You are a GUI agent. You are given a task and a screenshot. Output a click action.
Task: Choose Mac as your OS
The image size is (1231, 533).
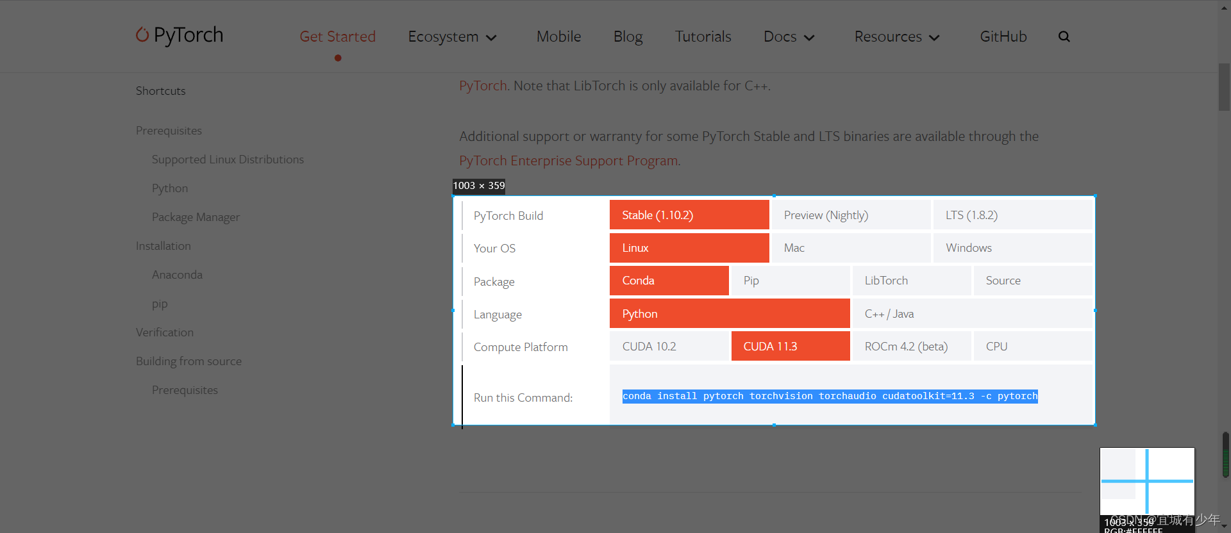coord(851,248)
